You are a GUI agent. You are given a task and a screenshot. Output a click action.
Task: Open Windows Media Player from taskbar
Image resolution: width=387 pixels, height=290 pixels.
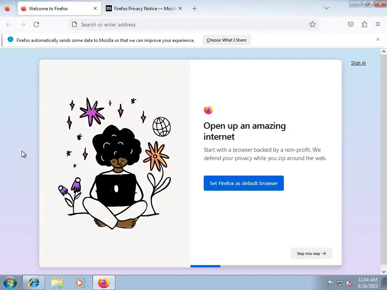[80, 282]
